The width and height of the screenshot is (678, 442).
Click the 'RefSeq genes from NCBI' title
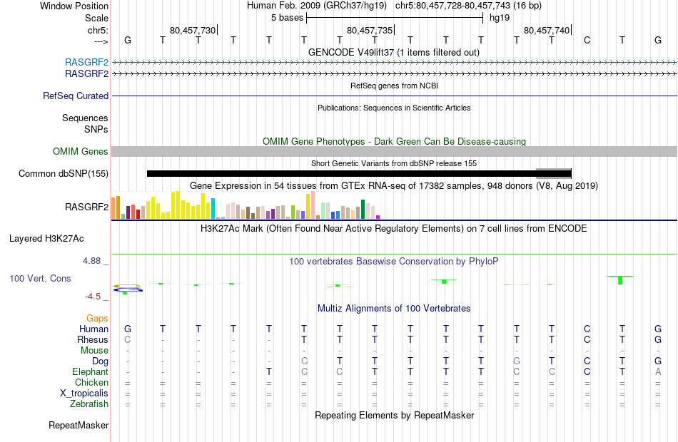(394, 86)
